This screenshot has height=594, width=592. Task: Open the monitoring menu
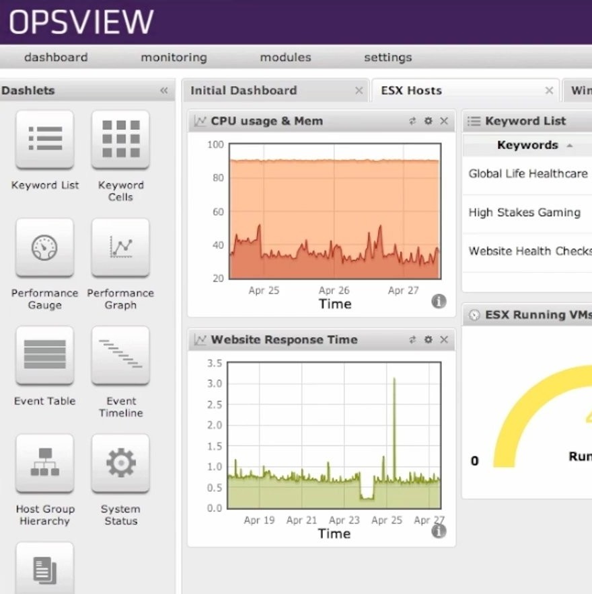click(174, 57)
